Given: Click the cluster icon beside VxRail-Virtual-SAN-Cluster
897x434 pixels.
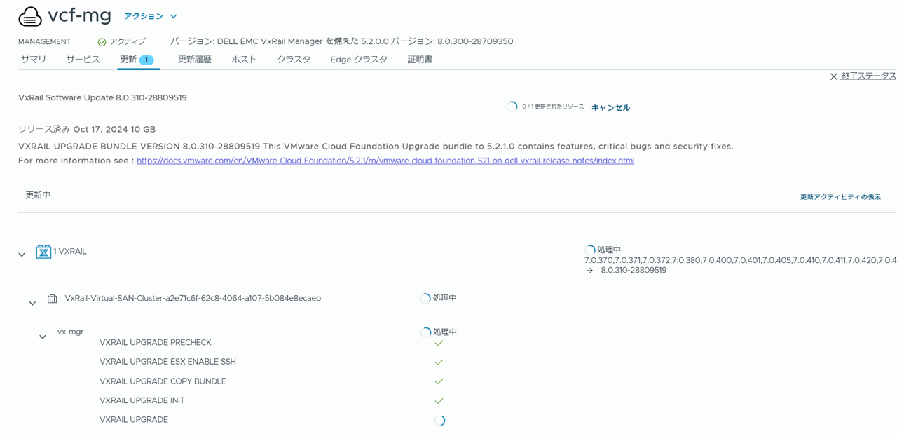Looking at the screenshot, I should point(53,299).
